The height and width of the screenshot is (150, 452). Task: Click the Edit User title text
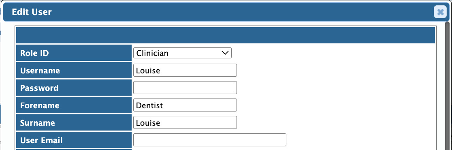[32, 12]
